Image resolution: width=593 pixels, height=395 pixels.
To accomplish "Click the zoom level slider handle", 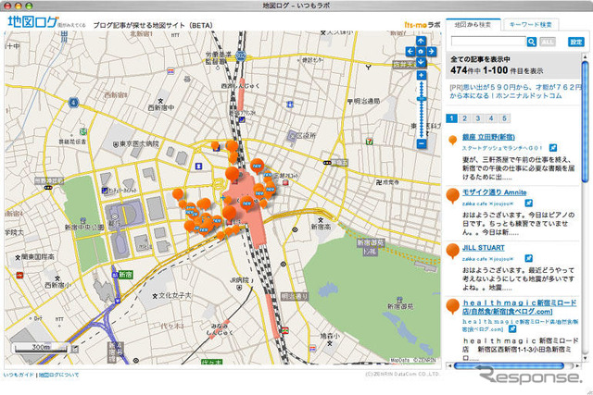I will tap(422, 99).
